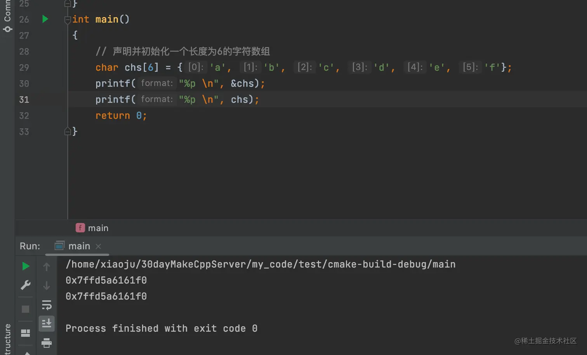This screenshot has width=587, height=355.
Task: Click line number 29 in the gutter
Action: pyautogui.click(x=24, y=67)
